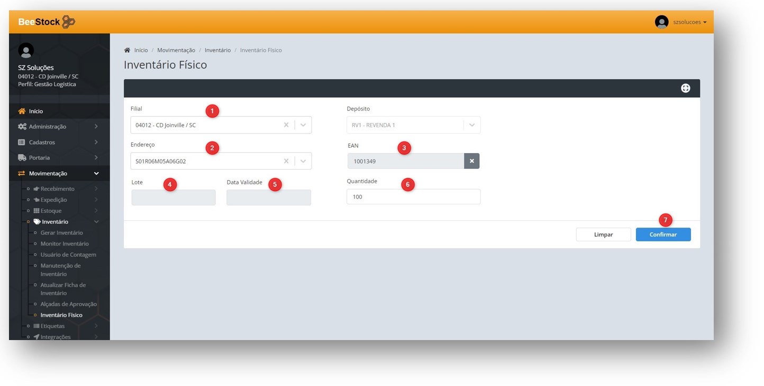Clear the EAN field with the X button
Screen dimensions: 764x386
point(471,161)
